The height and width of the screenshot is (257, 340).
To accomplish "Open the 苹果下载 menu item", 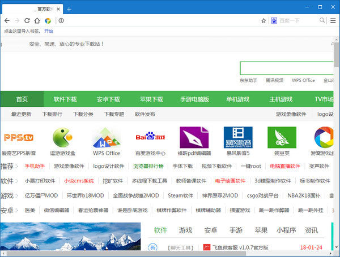I will coord(151,99).
